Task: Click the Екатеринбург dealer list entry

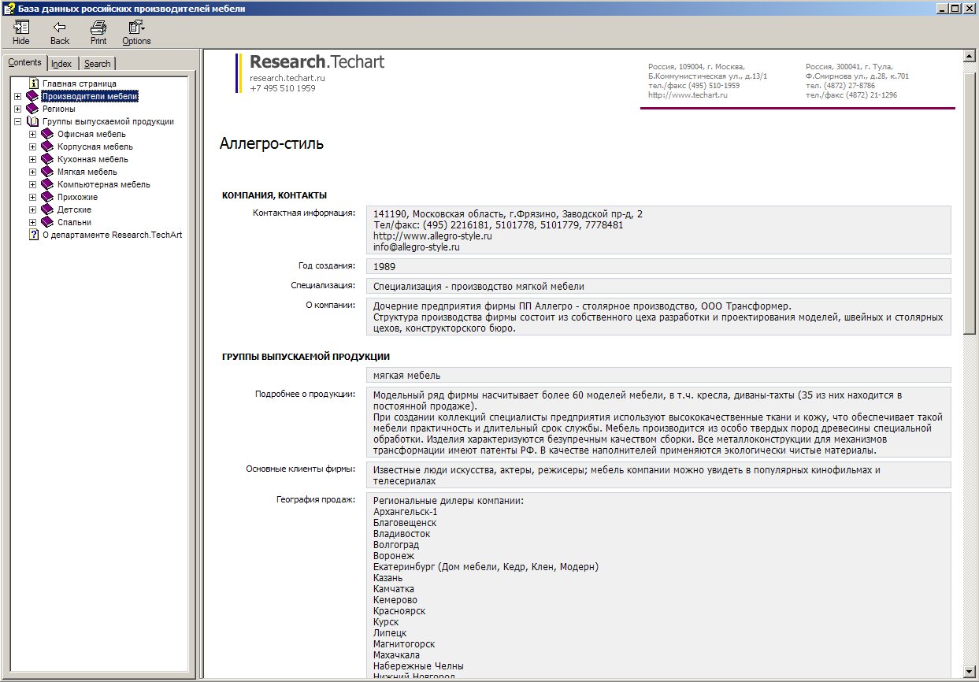Action: (486, 567)
